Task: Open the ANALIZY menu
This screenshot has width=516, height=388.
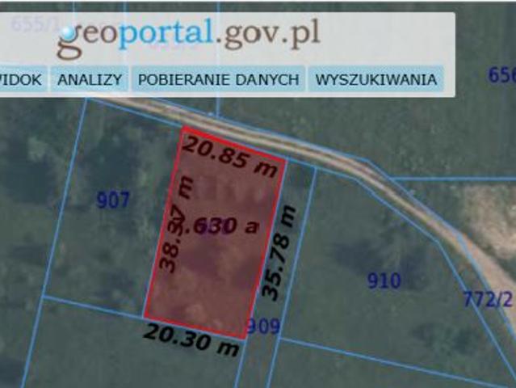Action: pyautogui.click(x=90, y=79)
